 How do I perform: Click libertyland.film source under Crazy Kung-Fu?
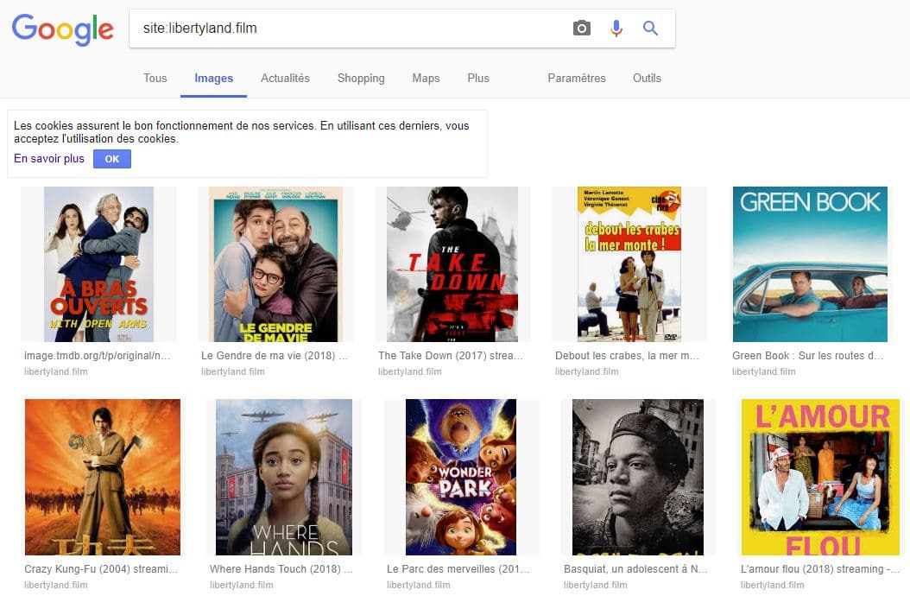pos(56,585)
